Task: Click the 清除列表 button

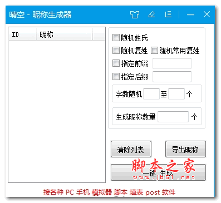Action: click(131, 149)
